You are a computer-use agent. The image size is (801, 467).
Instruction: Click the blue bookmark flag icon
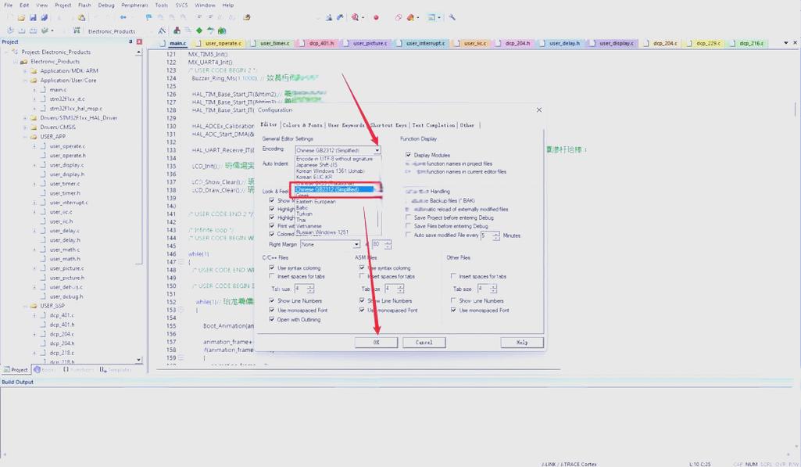pos(148,17)
